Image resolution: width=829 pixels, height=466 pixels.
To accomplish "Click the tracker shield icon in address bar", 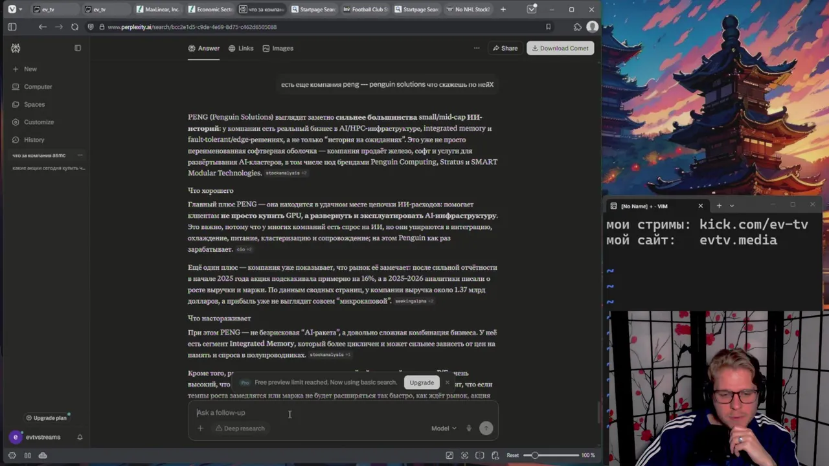I will (x=91, y=27).
